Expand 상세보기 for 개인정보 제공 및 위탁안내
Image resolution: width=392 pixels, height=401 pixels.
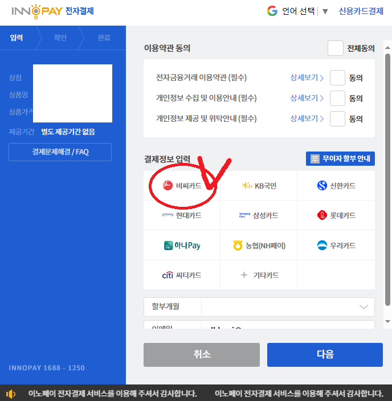(307, 118)
